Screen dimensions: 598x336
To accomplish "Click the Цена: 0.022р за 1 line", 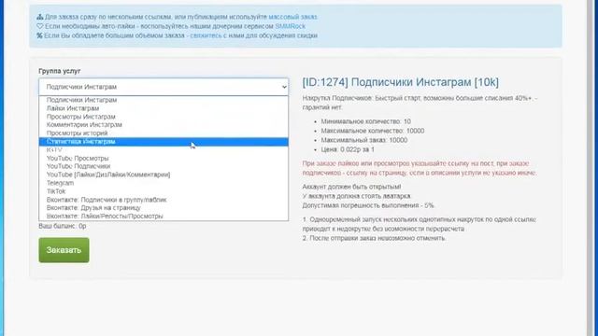I will 348,149.
